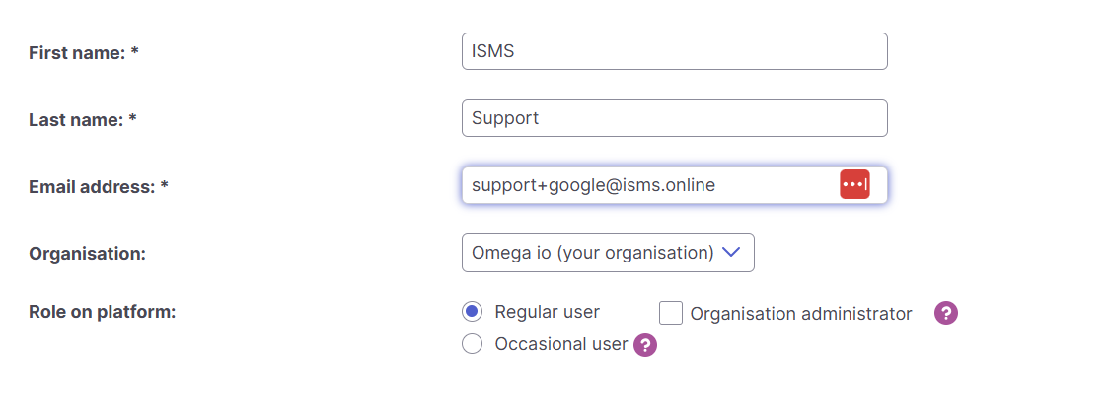
Task: Open help tooltip beside Occasional user
Action: tap(645, 344)
